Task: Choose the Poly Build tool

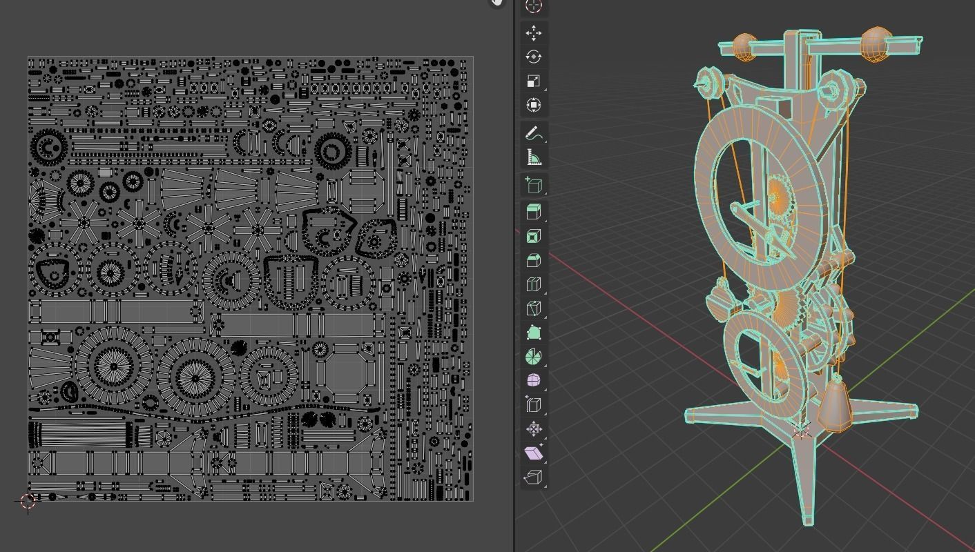Action: pos(533,333)
